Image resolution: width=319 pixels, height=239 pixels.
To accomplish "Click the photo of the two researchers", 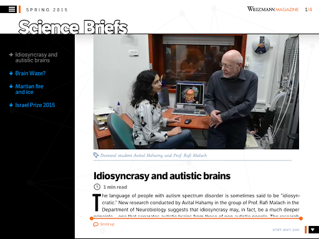I will tap(196, 91).
